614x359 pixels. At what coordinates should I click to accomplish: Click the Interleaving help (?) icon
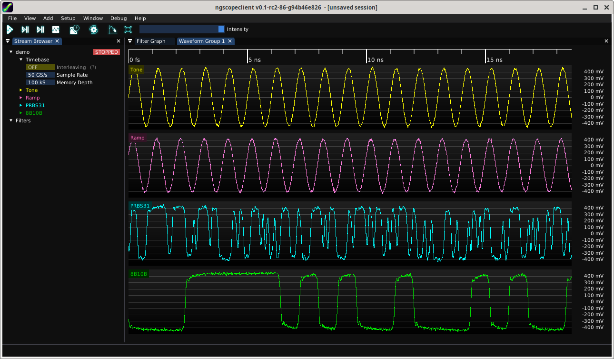coord(93,67)
